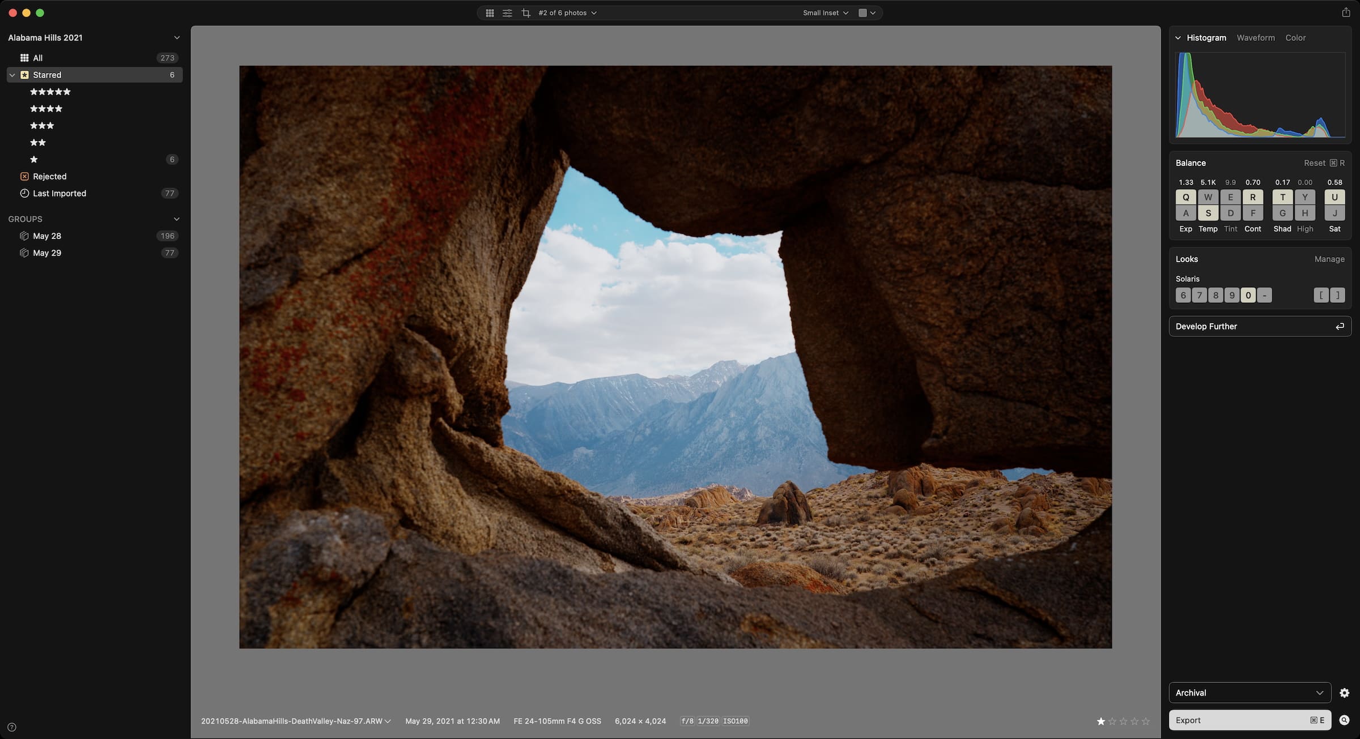The height and width of the screenshot is (739, 1360).
Task: Click the share icon at top right
Action: pyautogui.click(x=1346, y=12)
